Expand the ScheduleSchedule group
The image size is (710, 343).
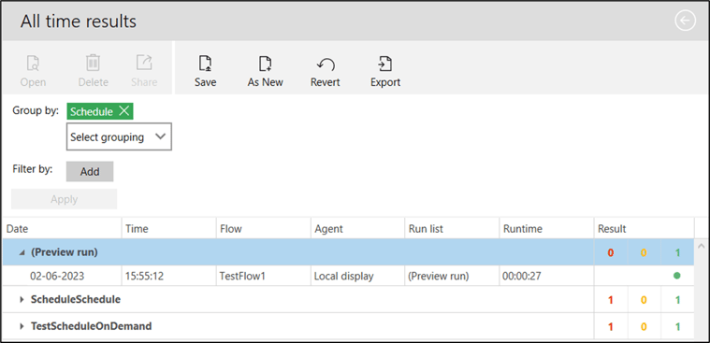22,300
